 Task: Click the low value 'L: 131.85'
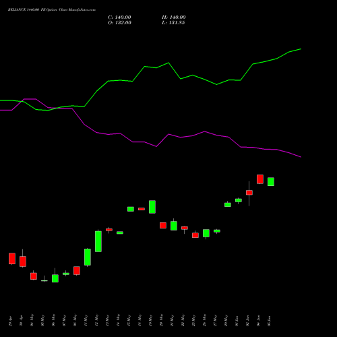tap(173, 23)
